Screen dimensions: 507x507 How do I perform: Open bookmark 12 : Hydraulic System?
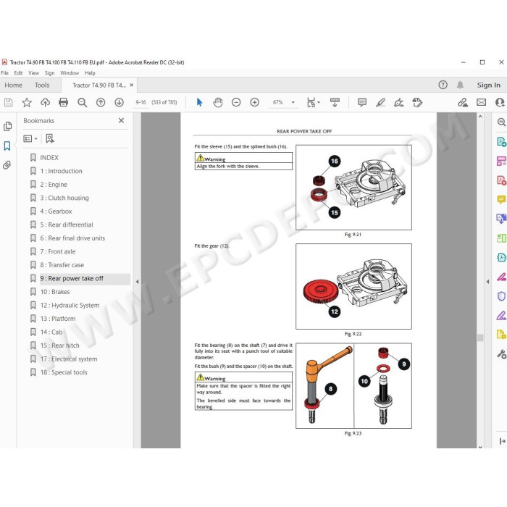(x=70, y=305)
